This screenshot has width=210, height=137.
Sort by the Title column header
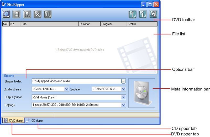tap(49, 24)
